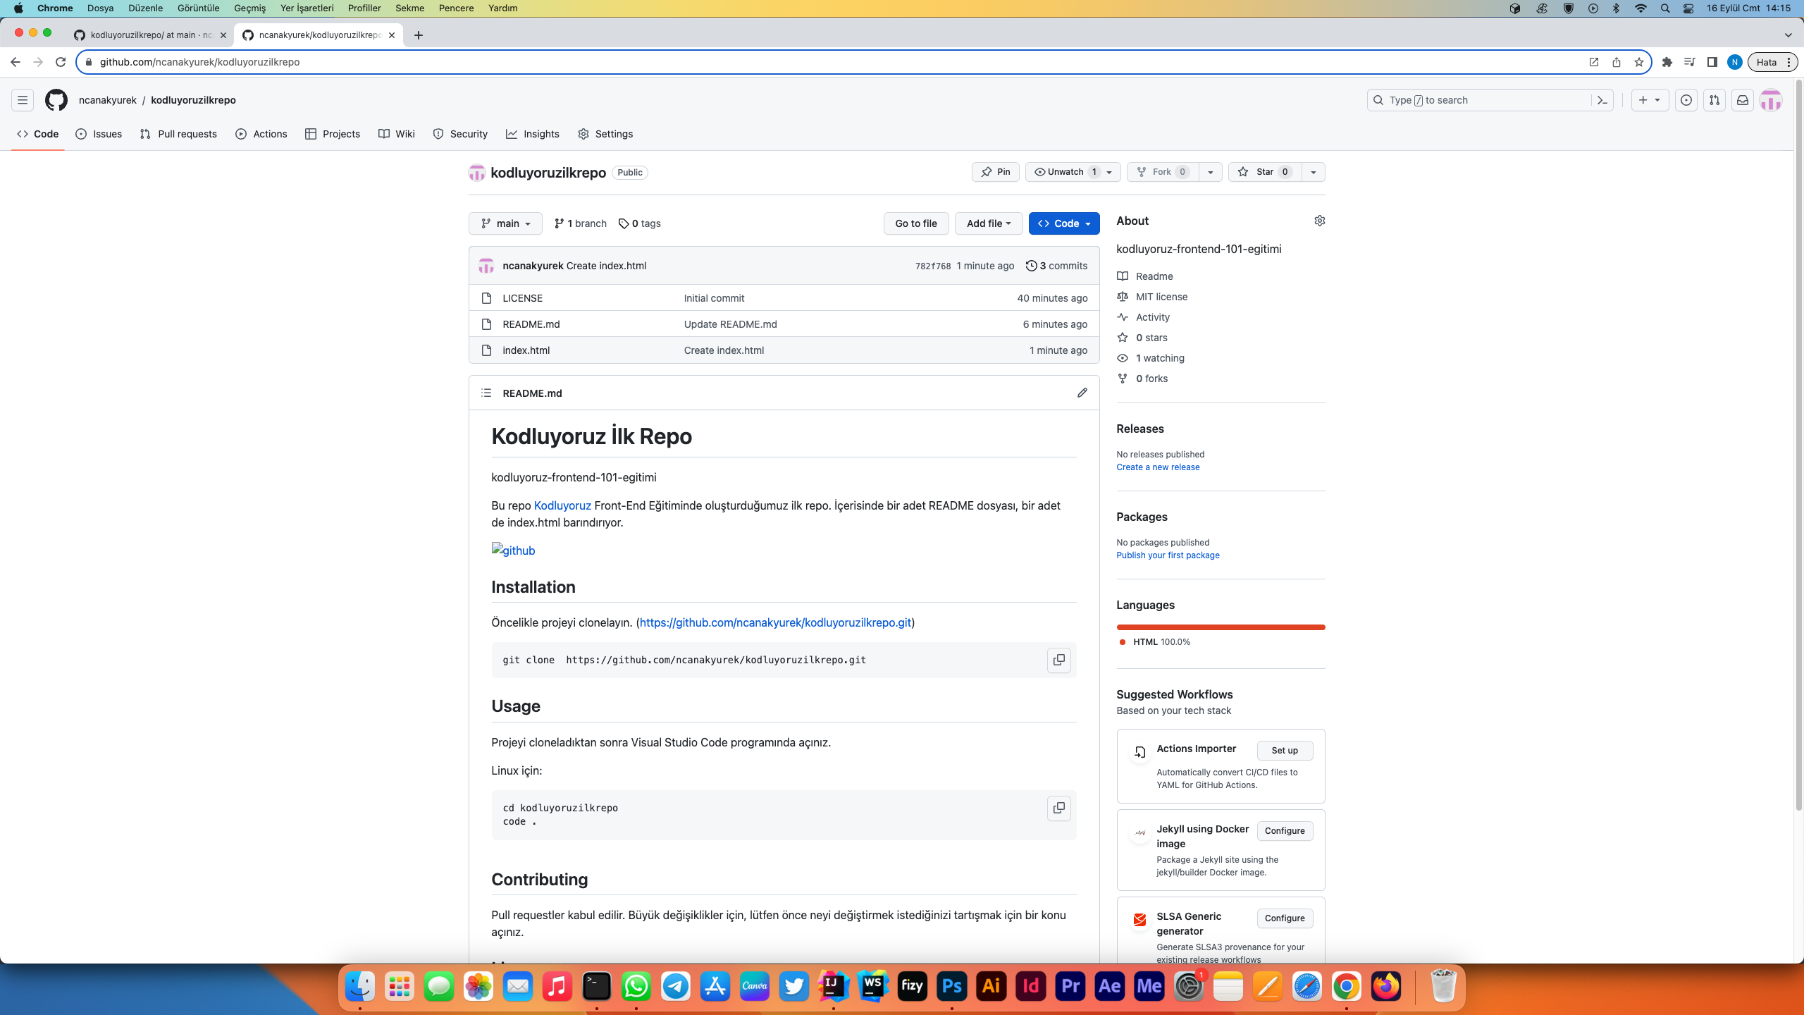The height and width of the screenshot is (1015, 1804).
Task: Star the kodluyoruzilkrepo repository
Action: [1262, 171]
